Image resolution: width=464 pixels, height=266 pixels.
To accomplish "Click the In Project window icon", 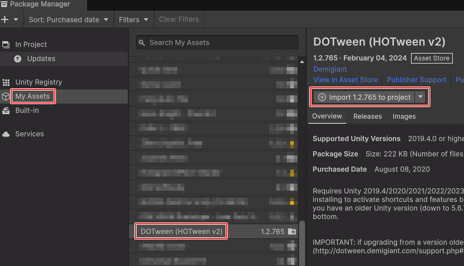I will click(6, 45).
